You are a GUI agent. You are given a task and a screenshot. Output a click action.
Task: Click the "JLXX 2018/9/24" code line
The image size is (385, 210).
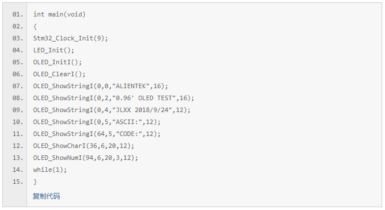111,110
